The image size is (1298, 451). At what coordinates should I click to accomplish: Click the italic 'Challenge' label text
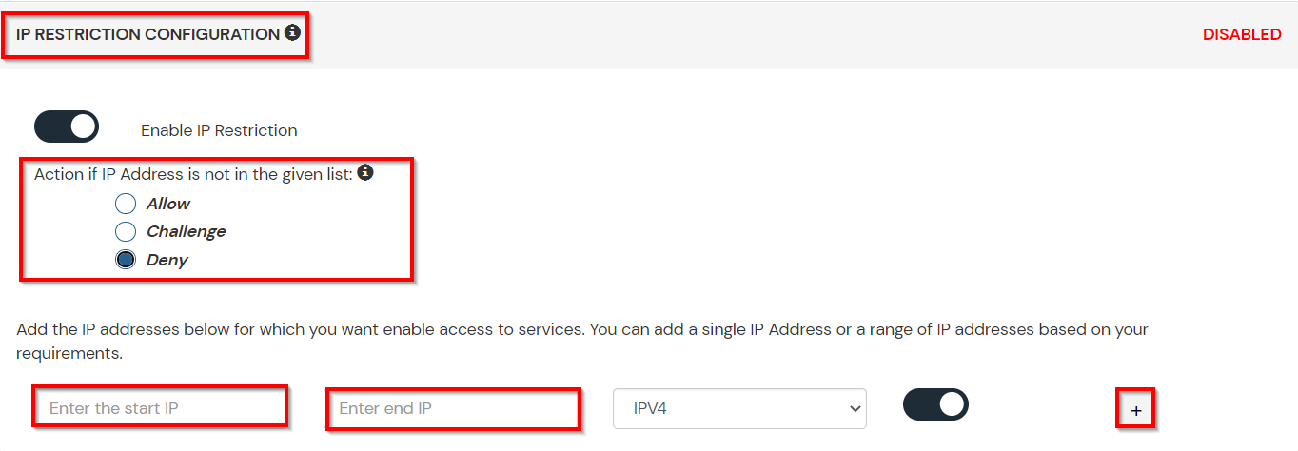tap(186, 231)
